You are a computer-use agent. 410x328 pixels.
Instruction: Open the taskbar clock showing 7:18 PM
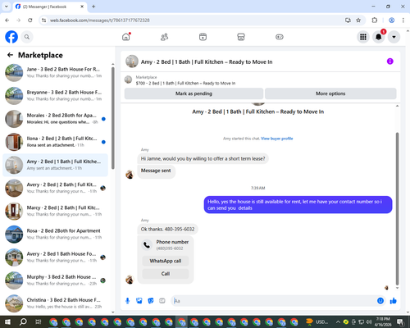(x=383, y=322)
